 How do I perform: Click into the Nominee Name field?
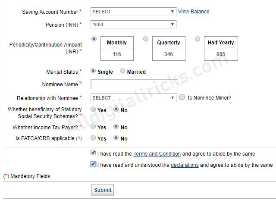click(x=134, y=84)
